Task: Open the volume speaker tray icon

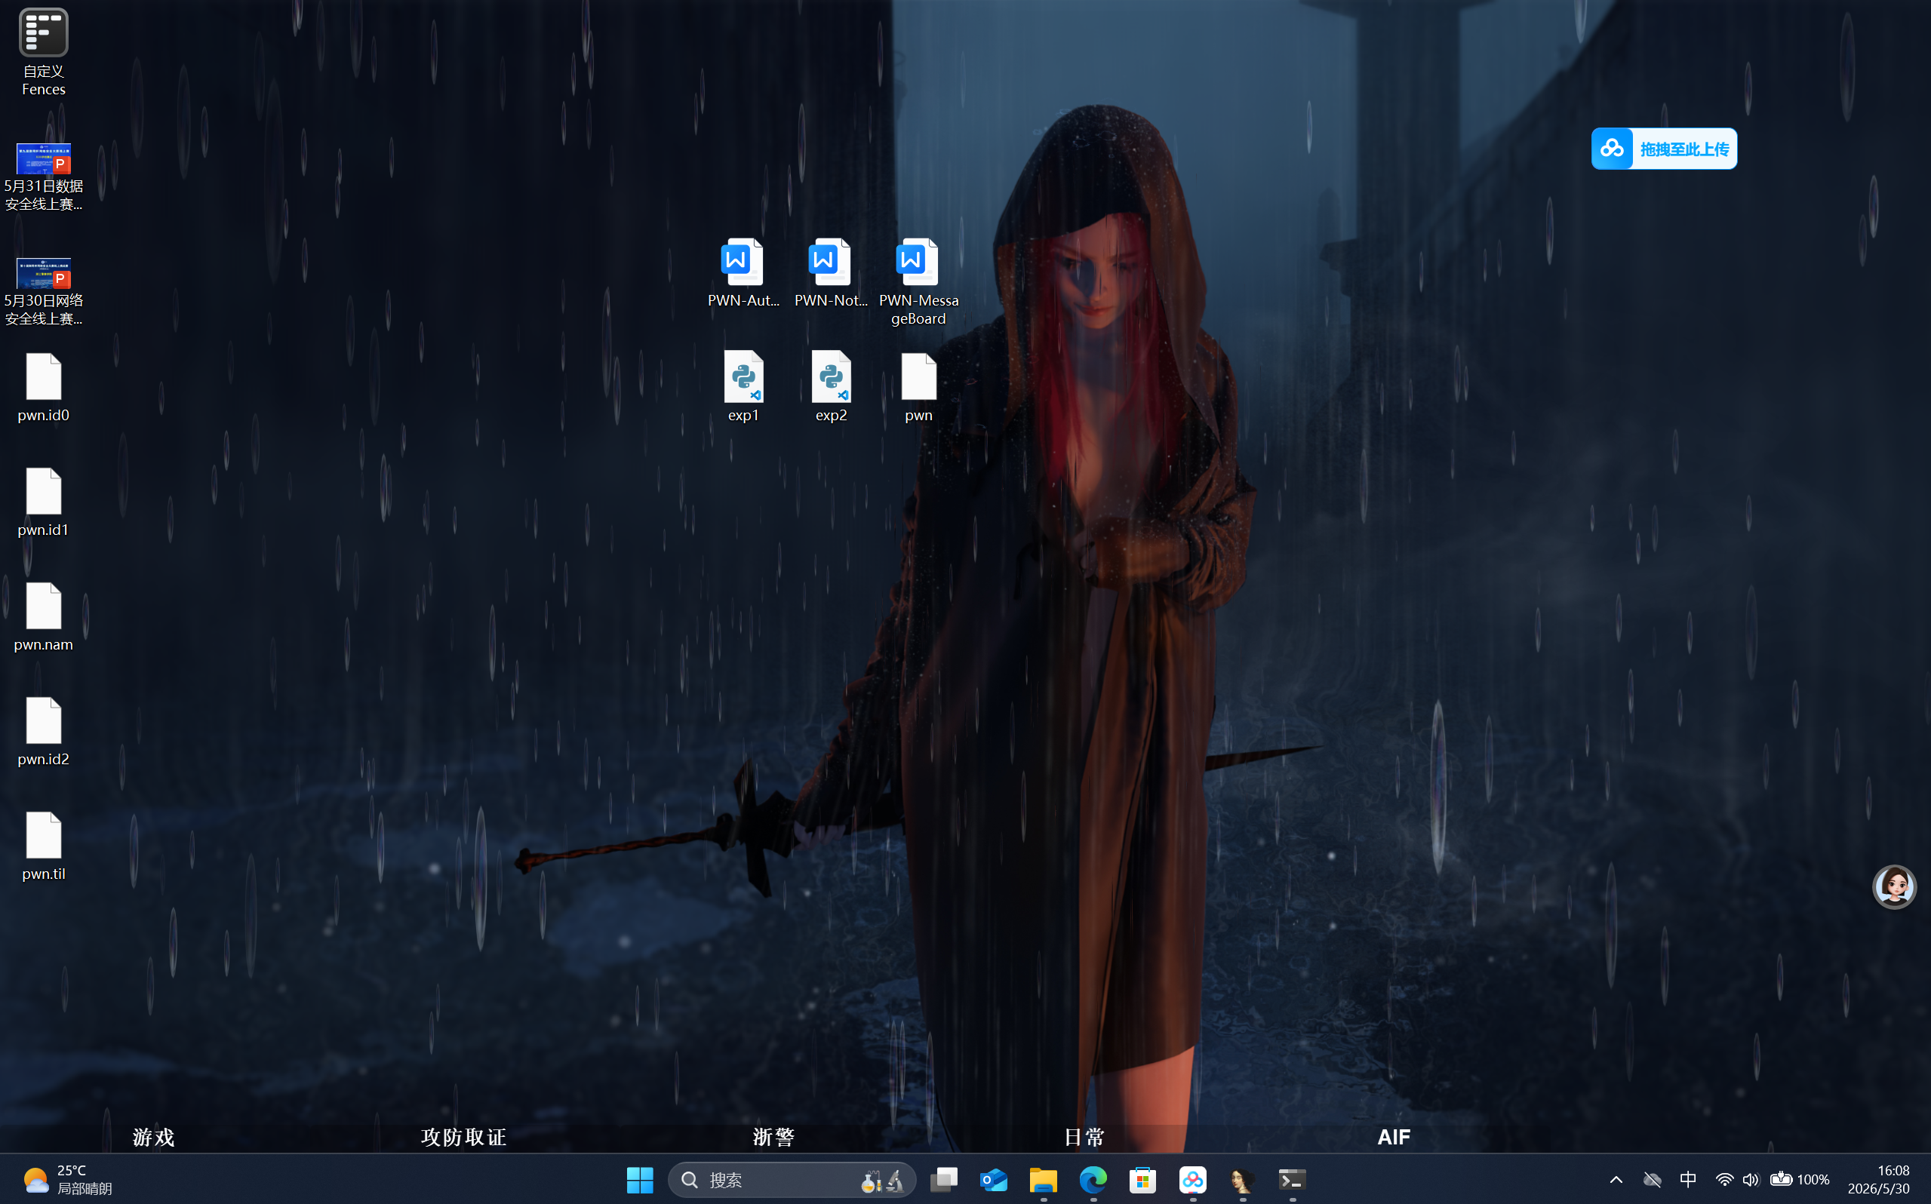Action: point(1750,1179)
